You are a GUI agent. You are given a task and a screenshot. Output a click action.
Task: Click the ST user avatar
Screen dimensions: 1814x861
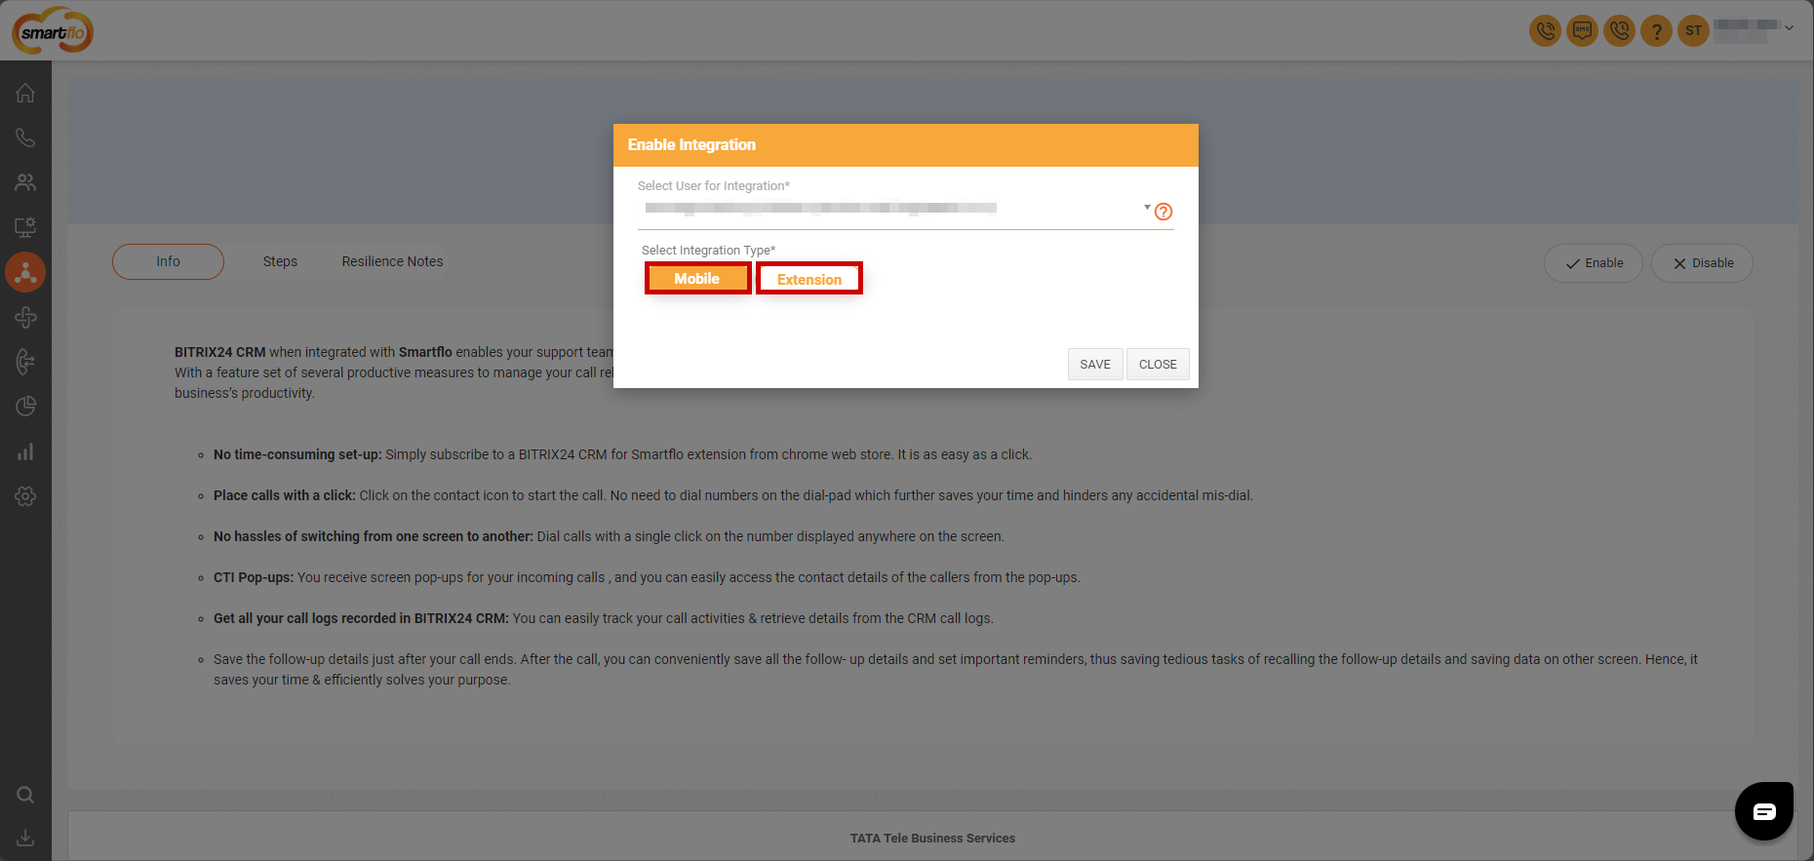tap(1693, 31)
